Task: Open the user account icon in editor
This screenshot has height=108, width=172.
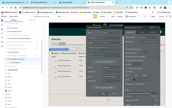Action: click(x=170, y=16)
